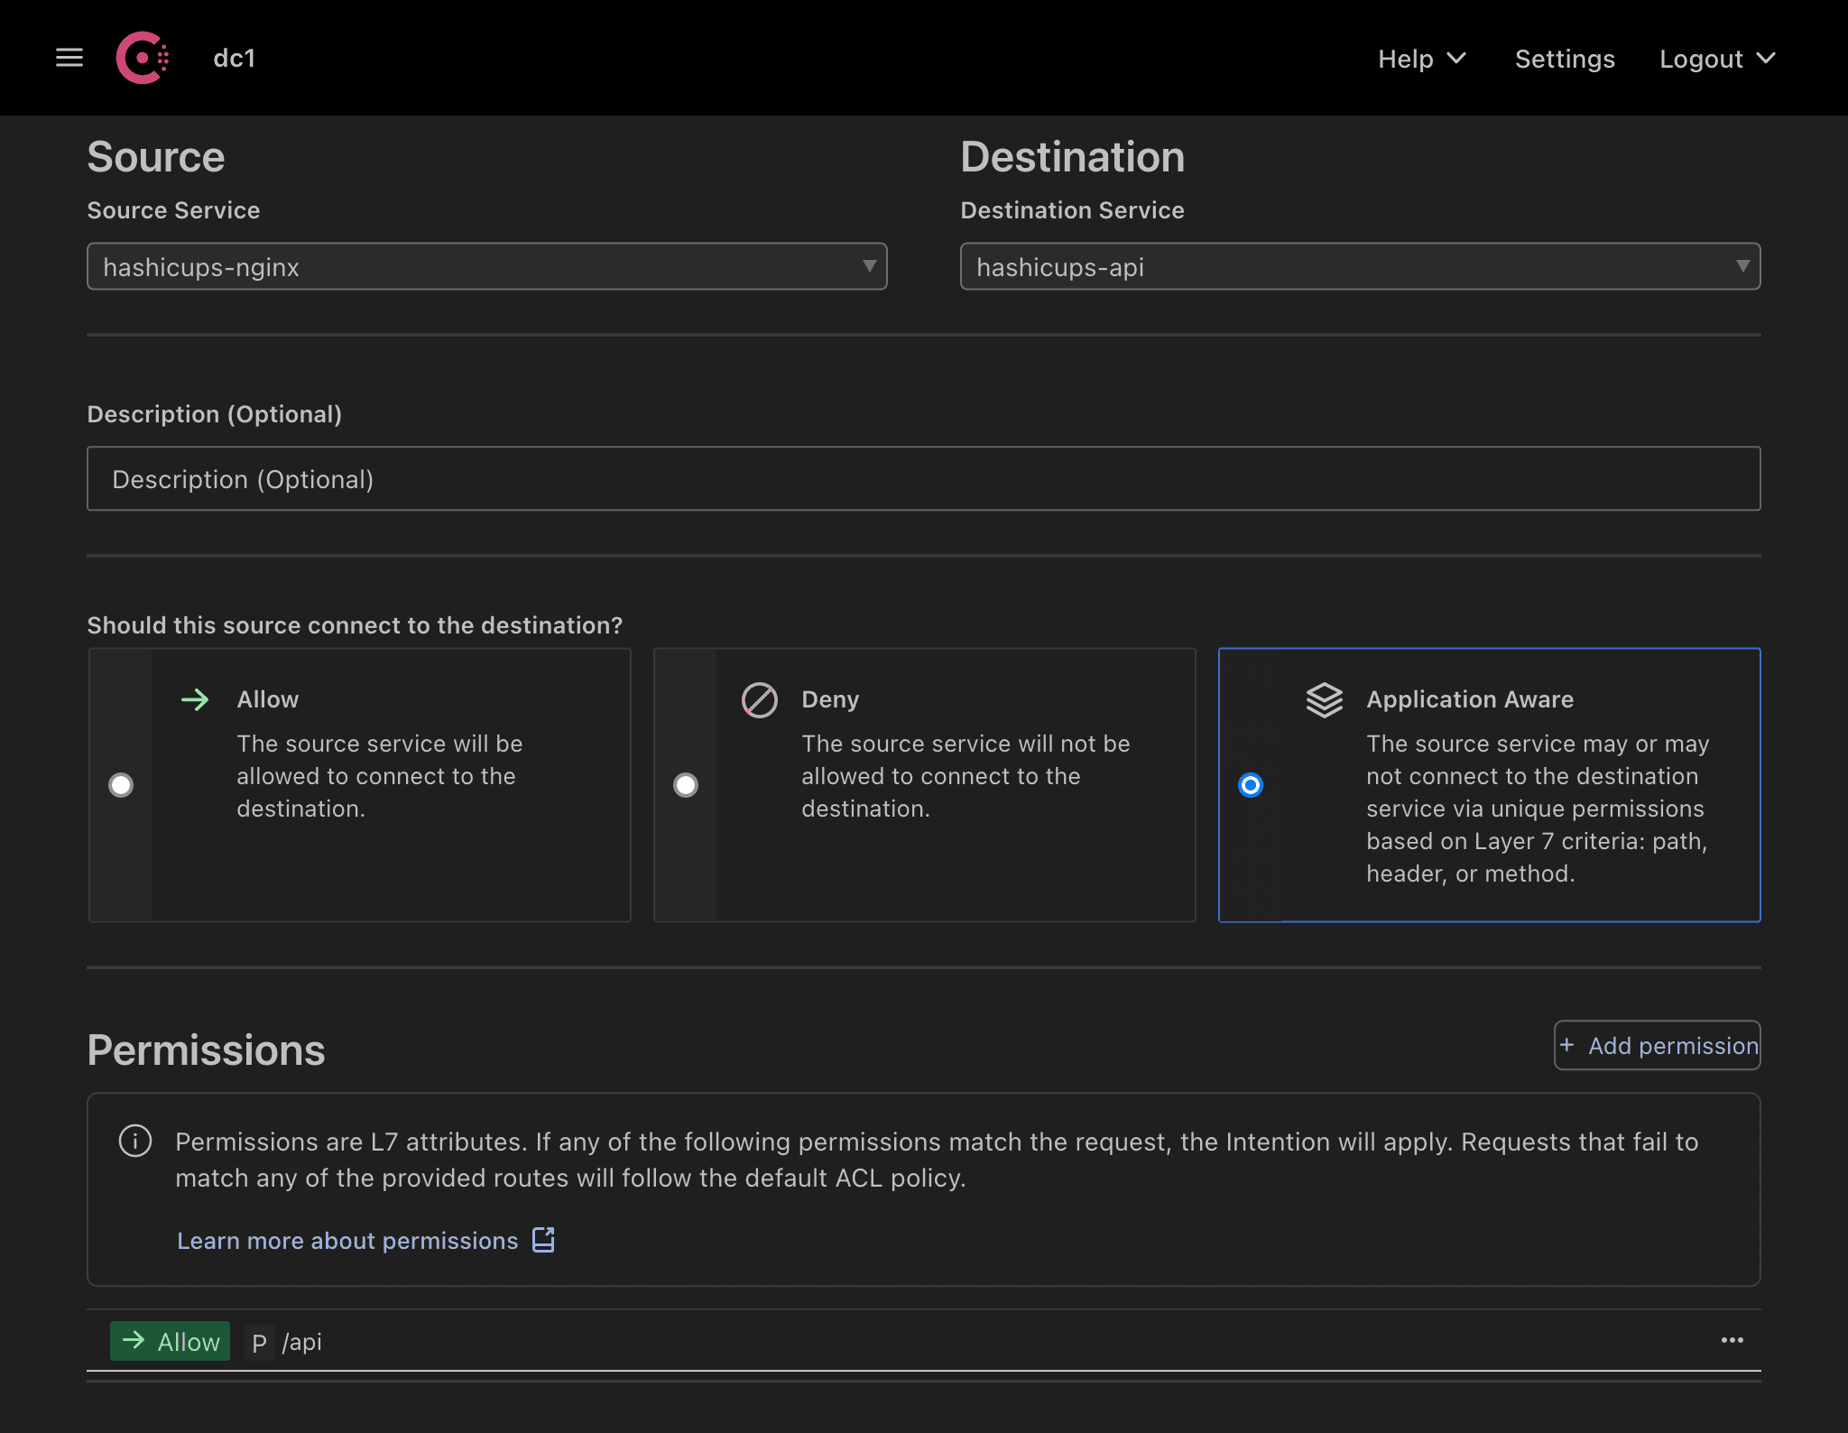1848x1433 pixels.
Task: Open the Logout menu
Action: [1717, 57]
